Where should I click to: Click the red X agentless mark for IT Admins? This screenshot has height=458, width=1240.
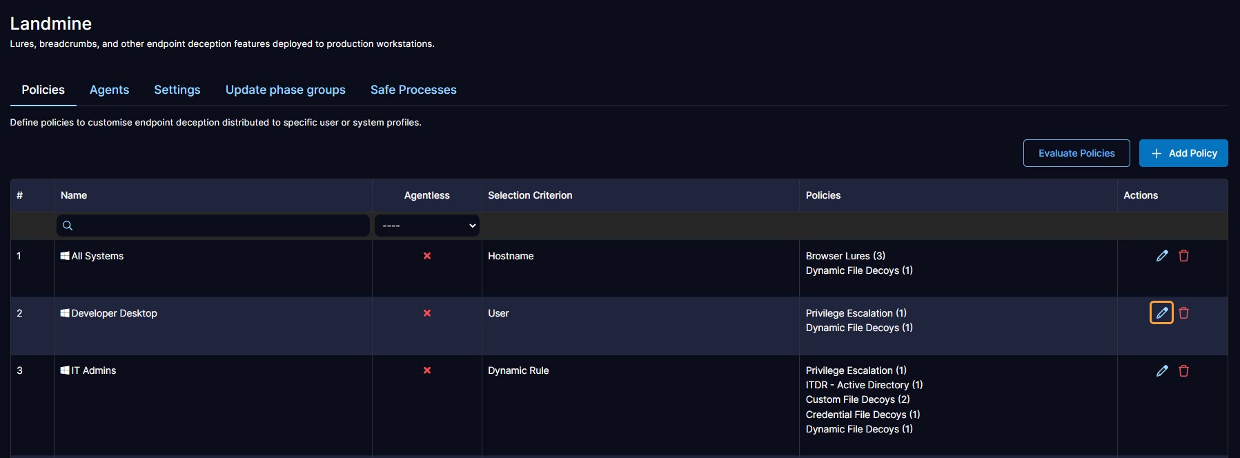pos(427,370)
